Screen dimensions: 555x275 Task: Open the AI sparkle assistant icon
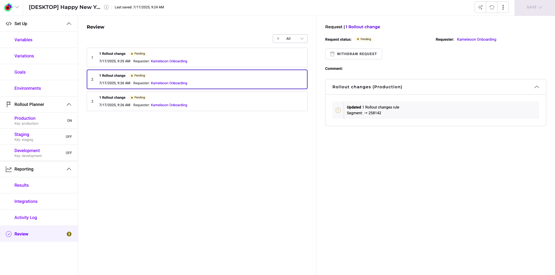(480, 7)
